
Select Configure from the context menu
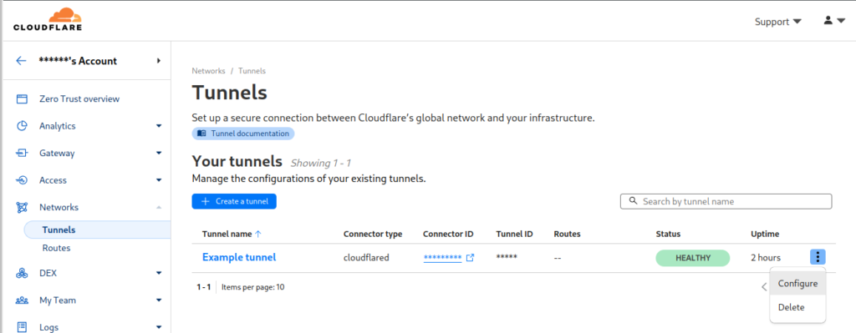pyautogui.click(x=797, y=284)
